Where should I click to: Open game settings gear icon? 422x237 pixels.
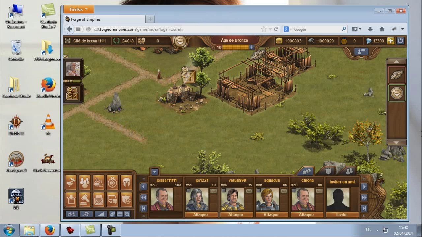112,214
